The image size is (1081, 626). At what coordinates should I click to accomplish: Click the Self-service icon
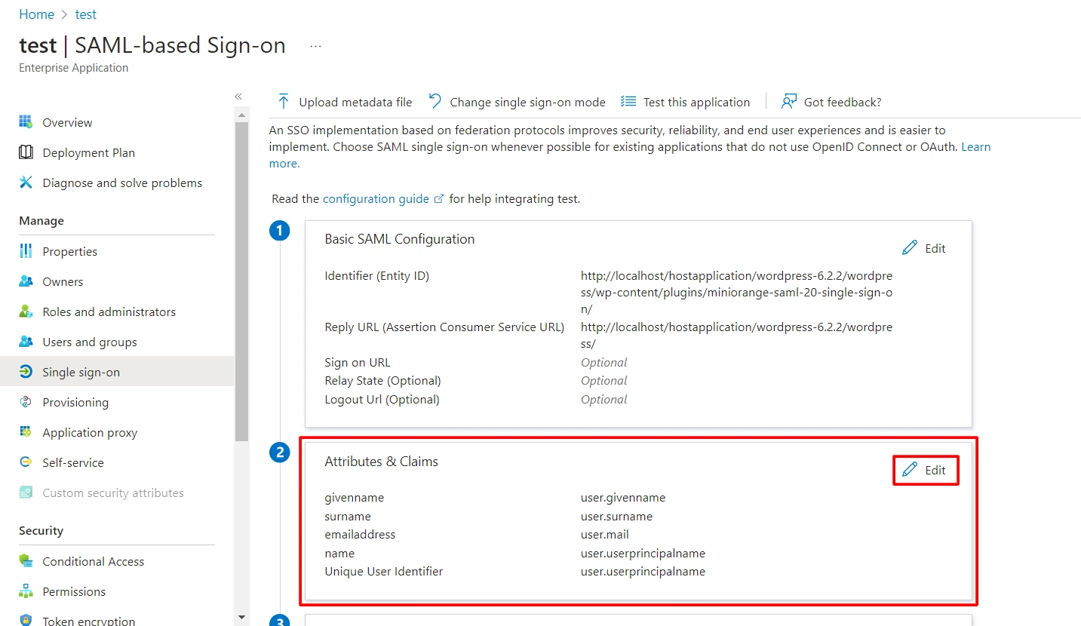coord(26,462)
